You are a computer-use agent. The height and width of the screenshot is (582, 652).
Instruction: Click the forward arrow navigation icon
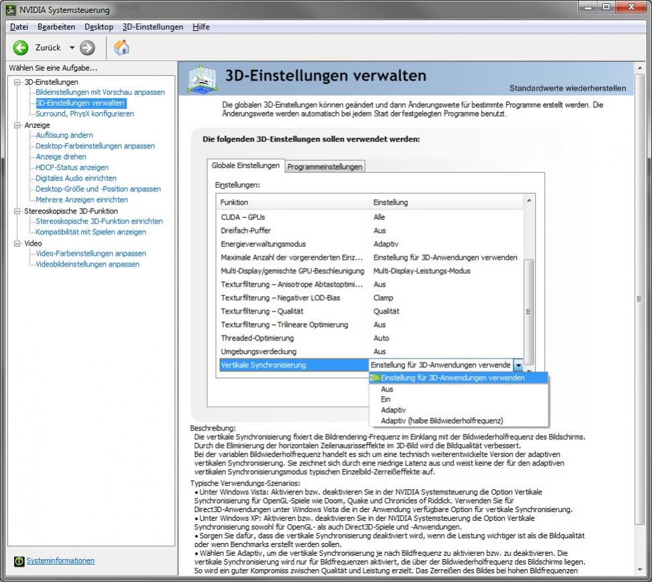[x=87, y=48]
